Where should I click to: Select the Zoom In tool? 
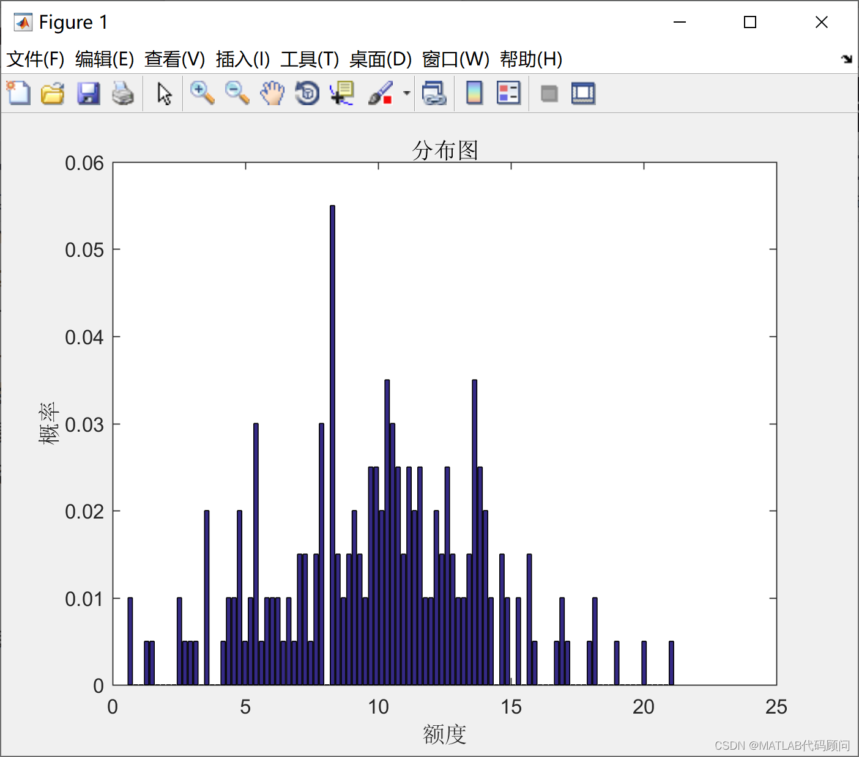coord(202,93)
